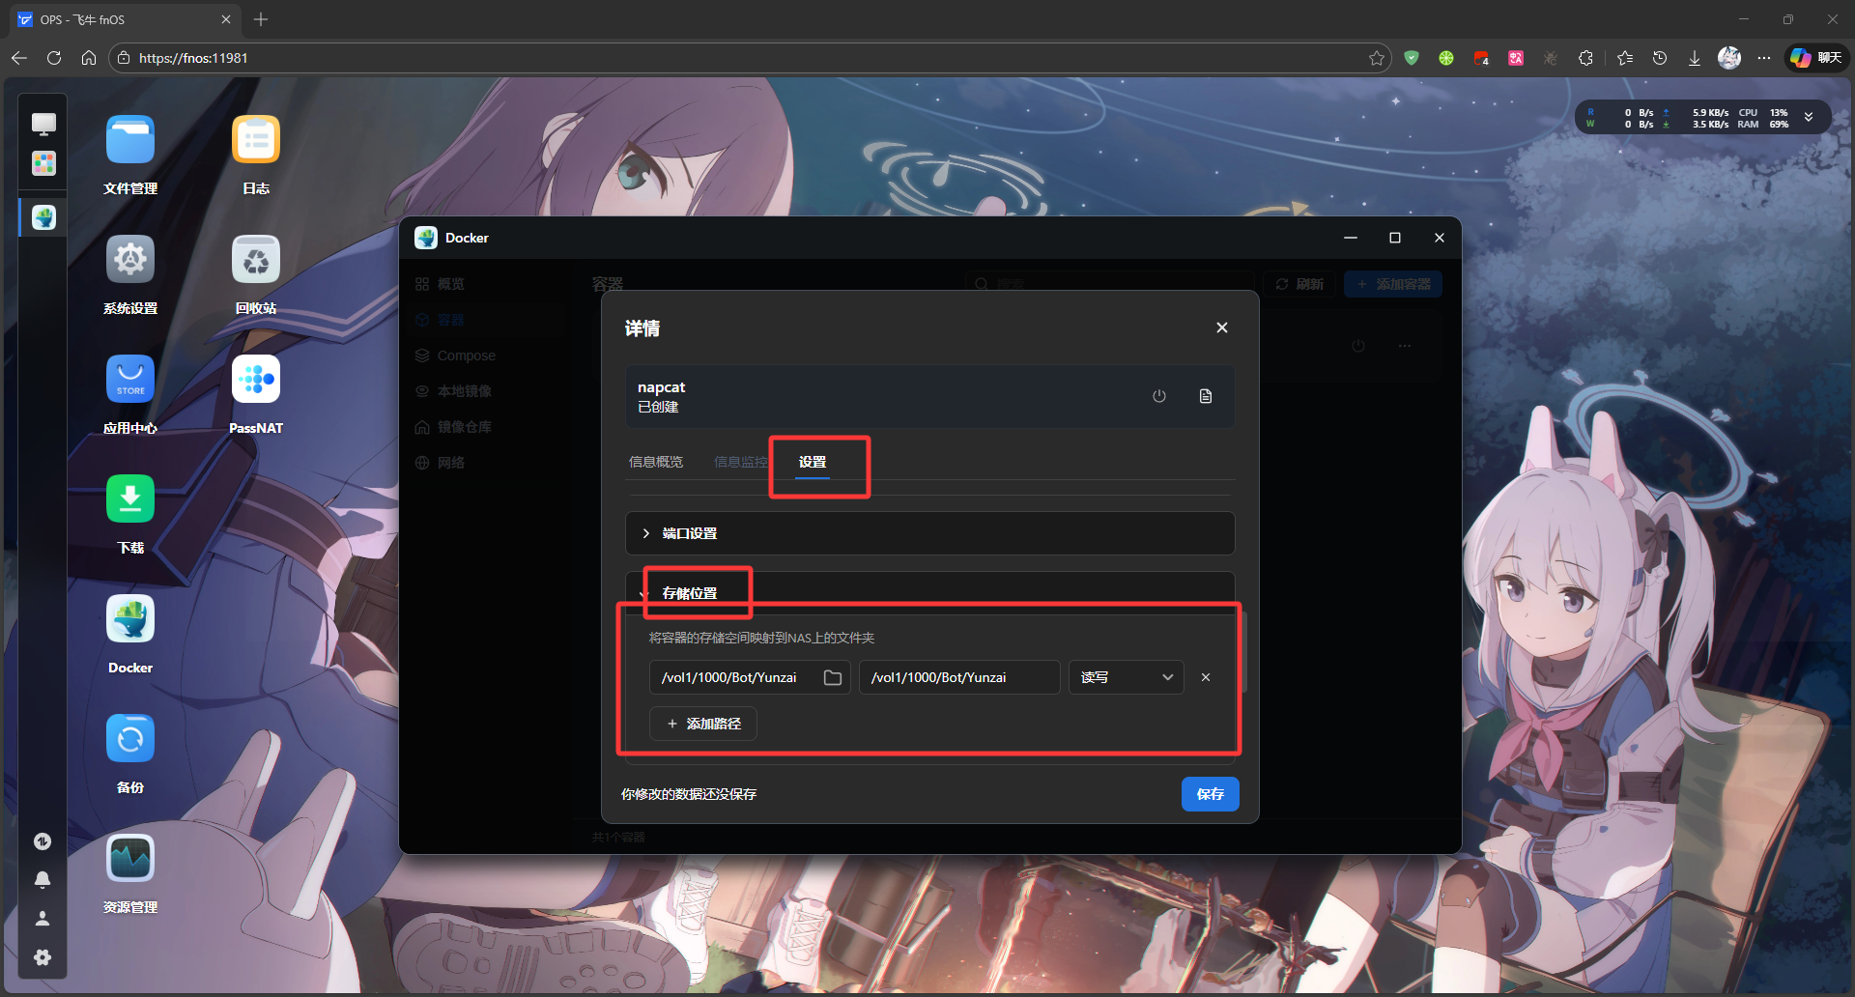This screenshot has height=997, width=1855.
Task: Click the container path input field
Action: click(x=958, y=677)
